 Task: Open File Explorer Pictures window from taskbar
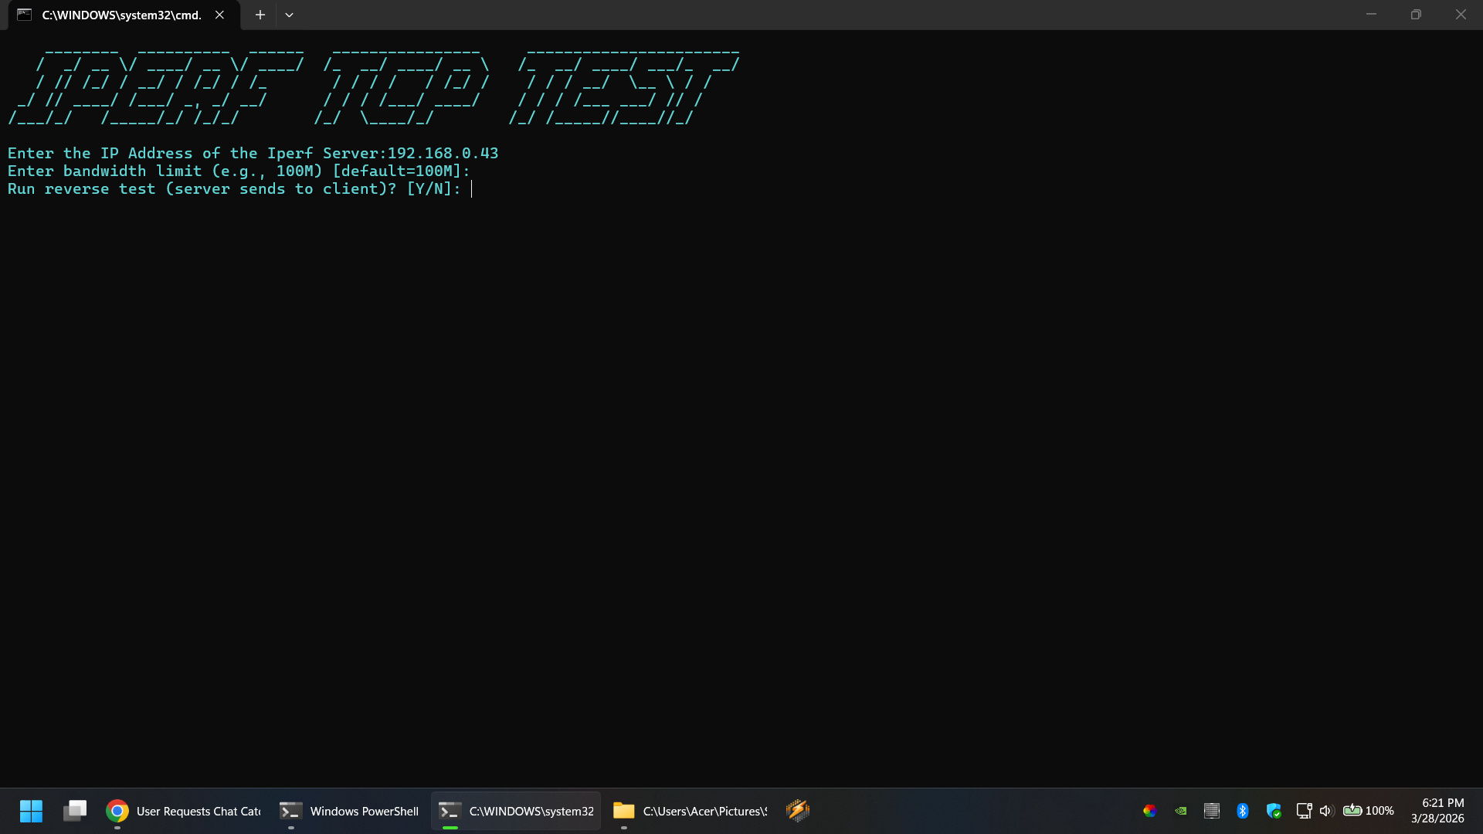click(x=690, y=811)
